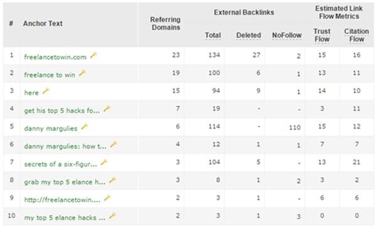Click key icon next to 'get his top 5 hacks'
Viewport: 377px width, 228px height.
tap(107, 109)
